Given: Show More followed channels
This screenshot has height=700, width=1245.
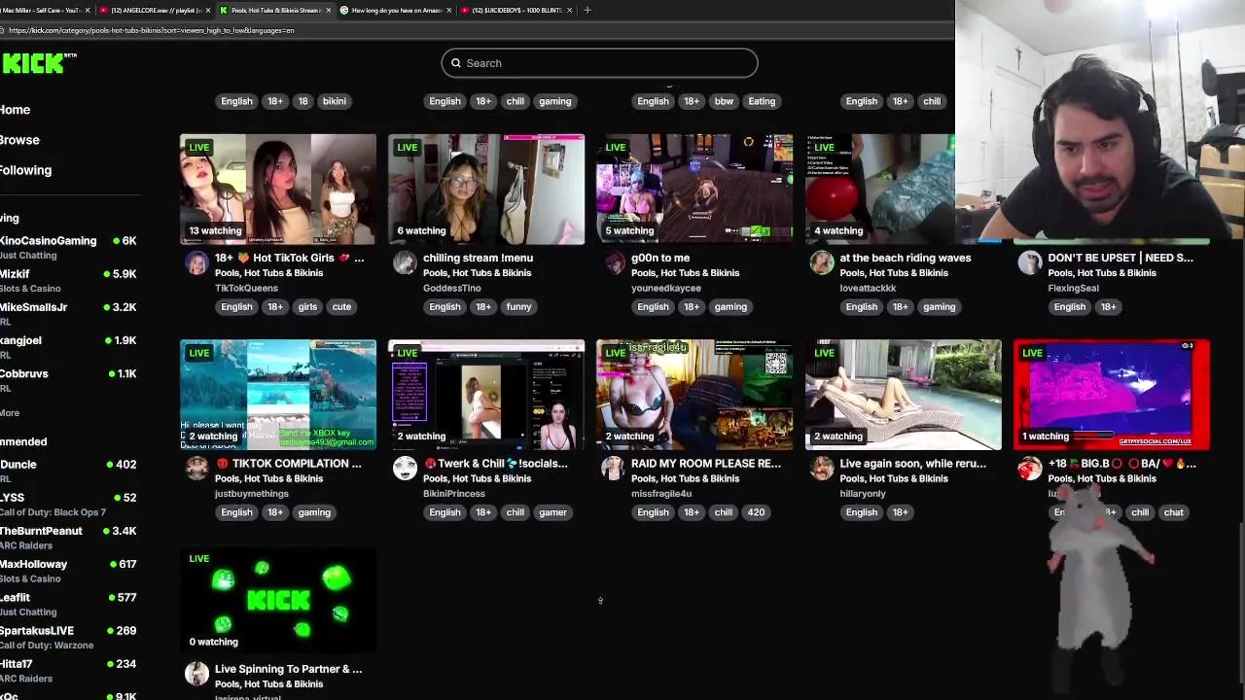Looking at the screenshot, I should (10, 413).
